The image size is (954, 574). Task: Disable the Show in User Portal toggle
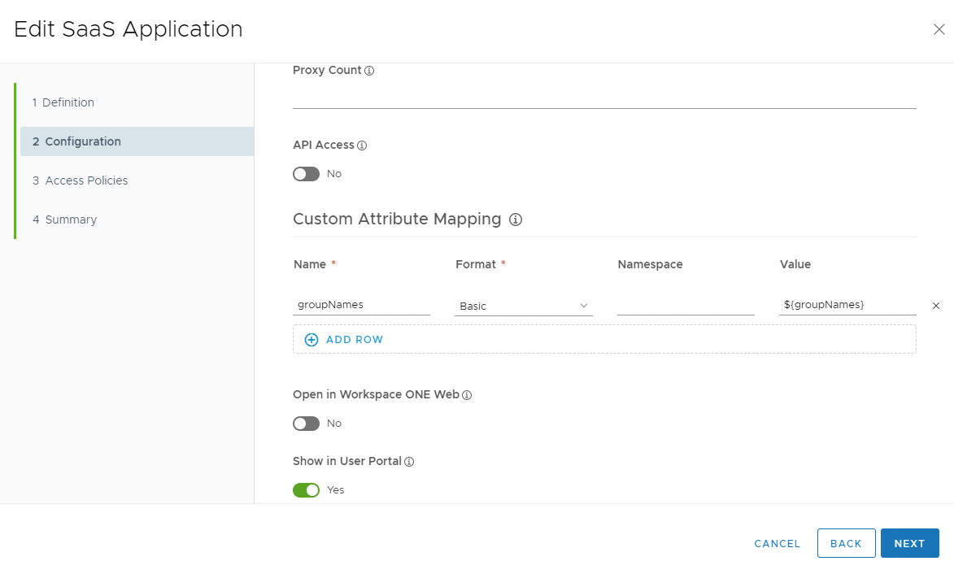tap(307, 490)
